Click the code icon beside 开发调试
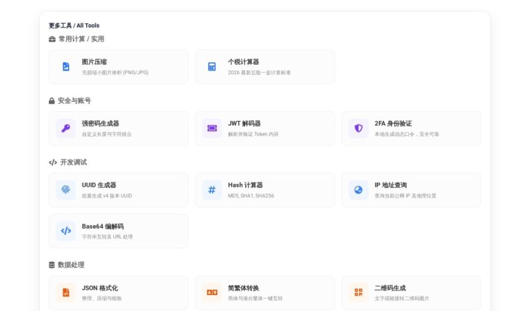530x311 pixels. (x=53, y=162)
